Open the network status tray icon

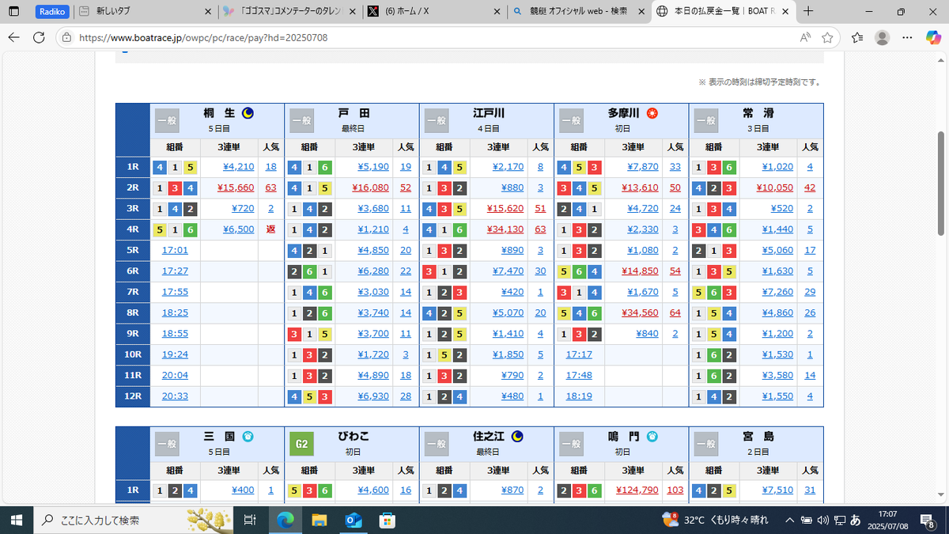click(x=839, y=520)
